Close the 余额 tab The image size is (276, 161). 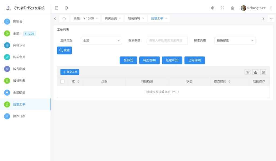click(x=97, y=19)
